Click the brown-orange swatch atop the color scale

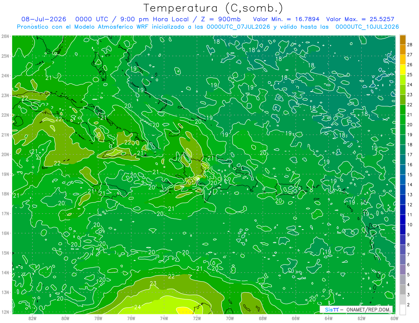pos(403,40)
